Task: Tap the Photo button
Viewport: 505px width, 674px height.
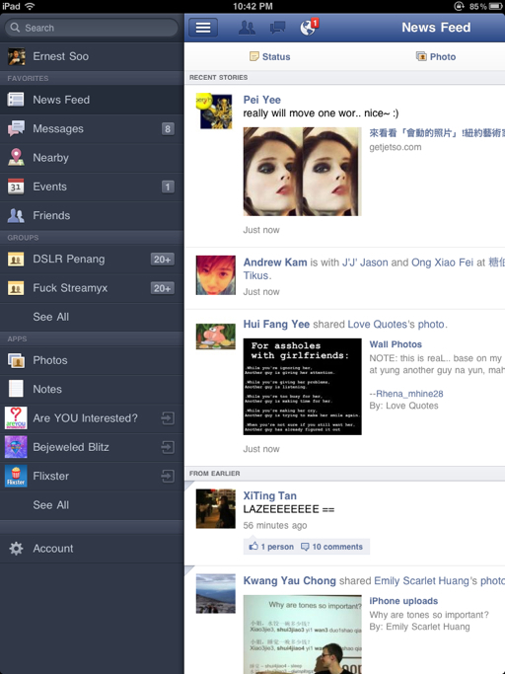Action: [x=436, y=56]
